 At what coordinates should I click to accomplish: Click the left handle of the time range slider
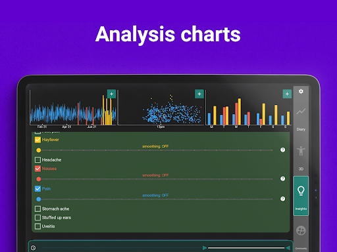tap(205, 248)
